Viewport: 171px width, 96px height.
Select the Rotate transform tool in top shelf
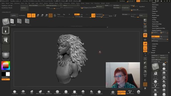point(46,15)
